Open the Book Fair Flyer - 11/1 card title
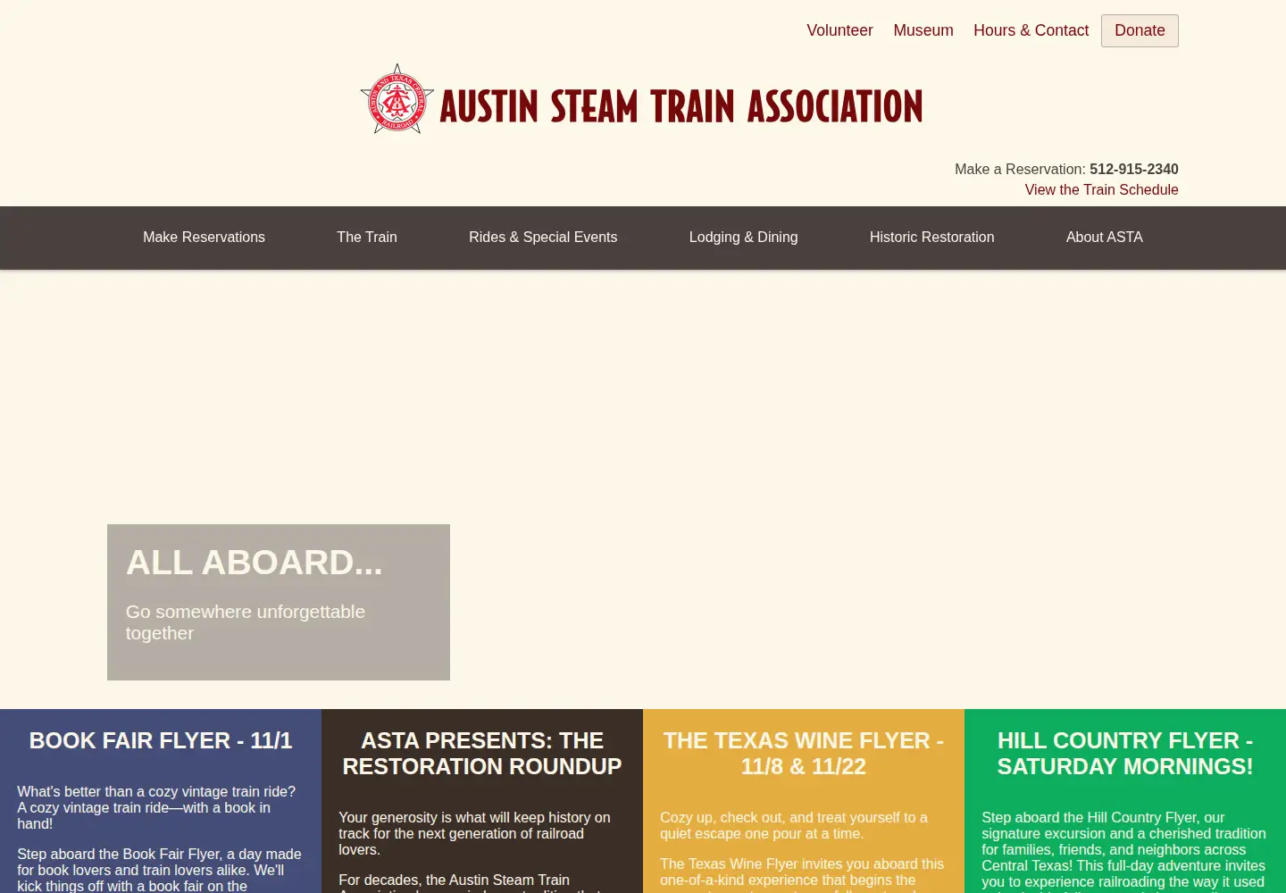 161,740
